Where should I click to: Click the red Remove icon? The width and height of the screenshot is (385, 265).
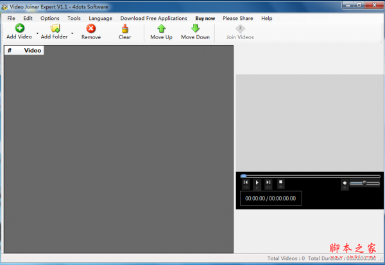[91, 28]
